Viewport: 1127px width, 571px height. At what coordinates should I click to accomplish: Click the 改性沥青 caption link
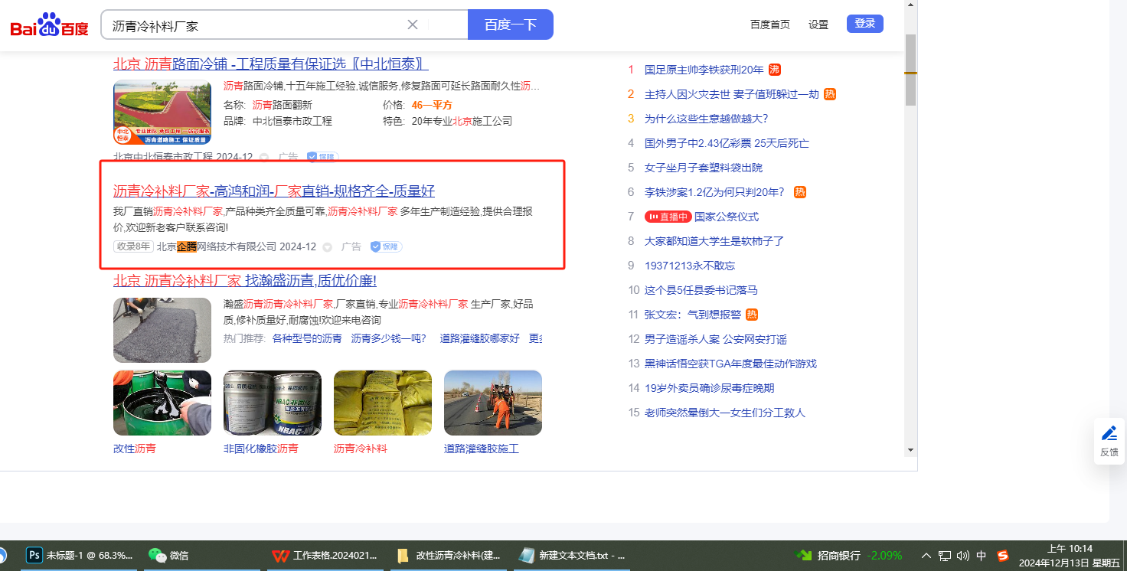135,449
